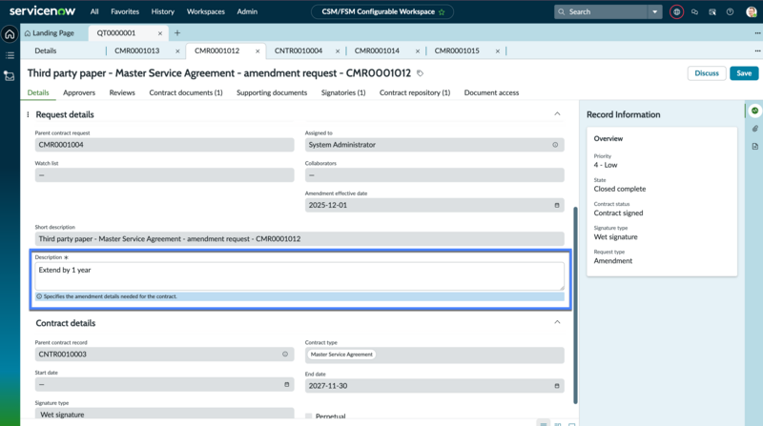Open calendar picker for End date
The image size is (763, 426).
coord(557,386)
